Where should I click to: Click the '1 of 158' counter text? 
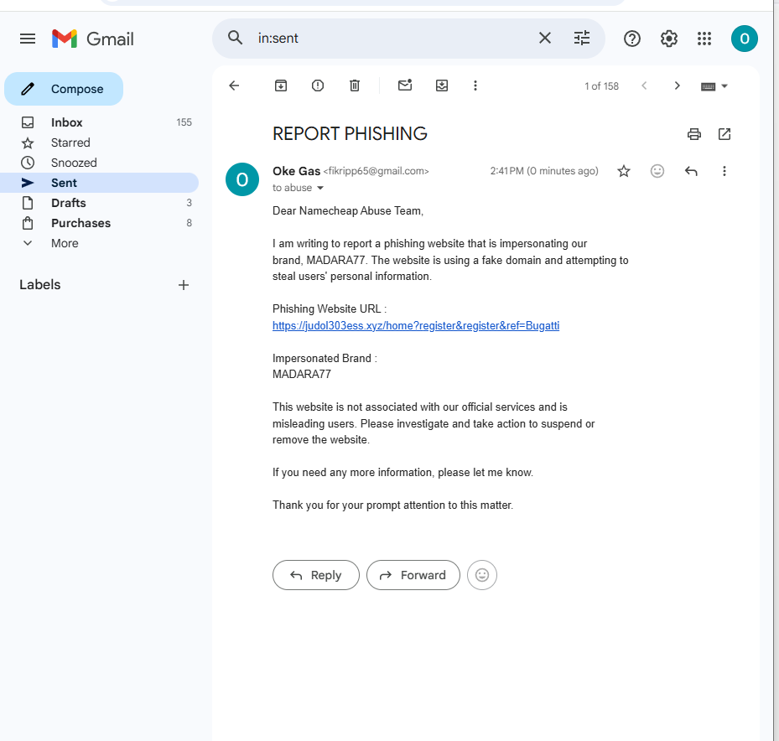click(601, 86)
